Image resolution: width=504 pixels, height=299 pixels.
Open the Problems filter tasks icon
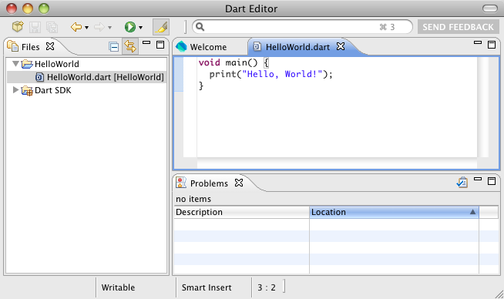(462, 183)
